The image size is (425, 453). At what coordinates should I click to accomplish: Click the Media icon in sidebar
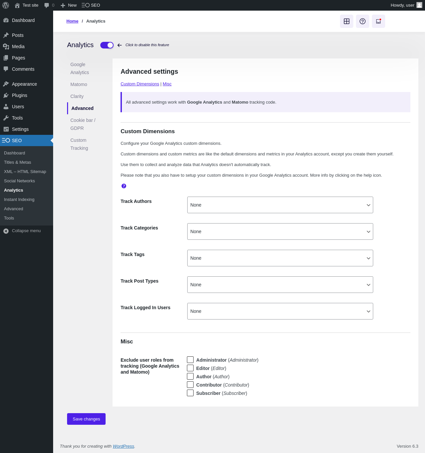pos(6,46)
